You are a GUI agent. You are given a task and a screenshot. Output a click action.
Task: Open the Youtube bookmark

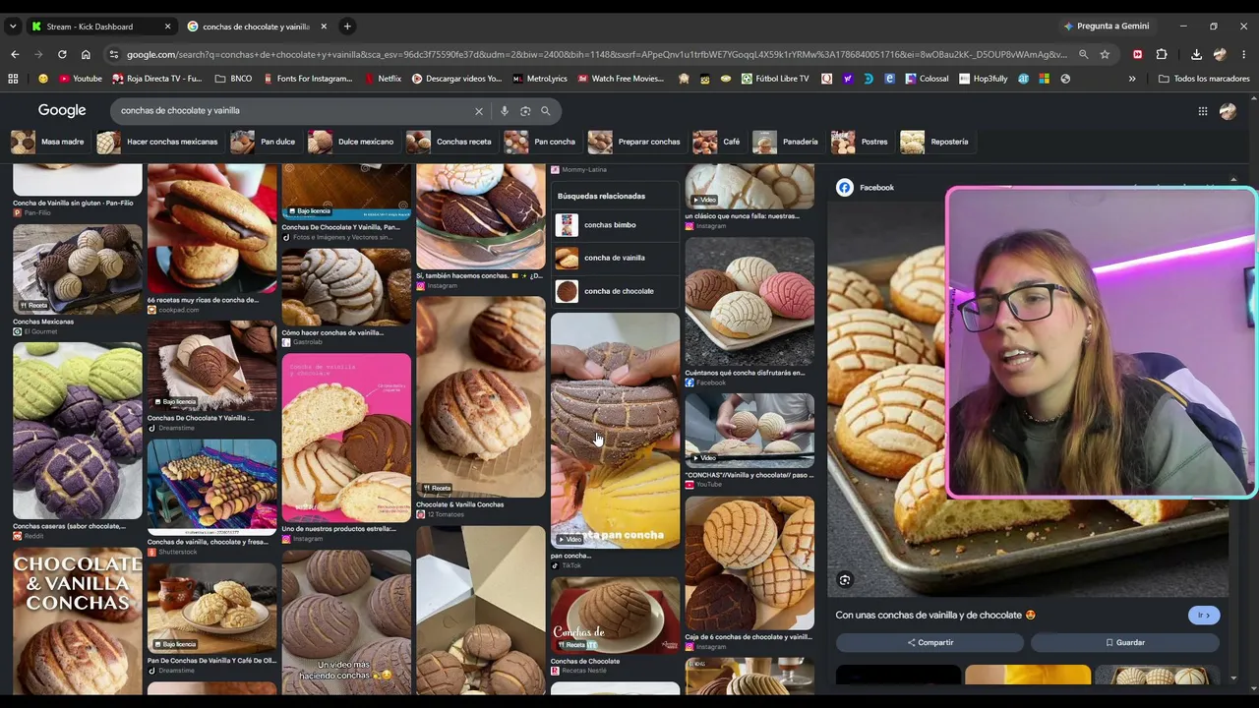(80, 79)
